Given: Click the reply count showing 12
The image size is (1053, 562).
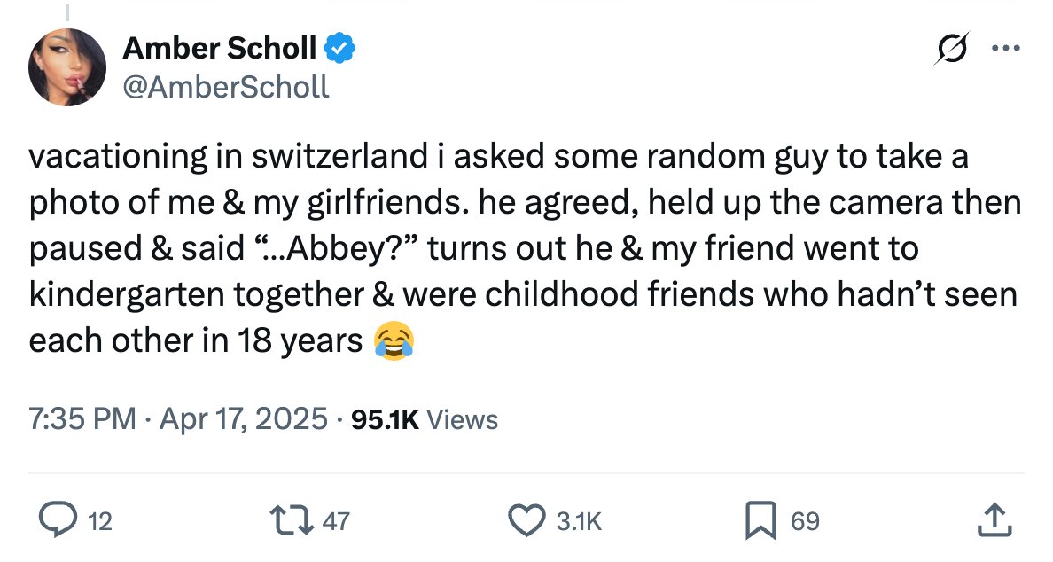Looking at the screenshot, I should coord(100,521).
